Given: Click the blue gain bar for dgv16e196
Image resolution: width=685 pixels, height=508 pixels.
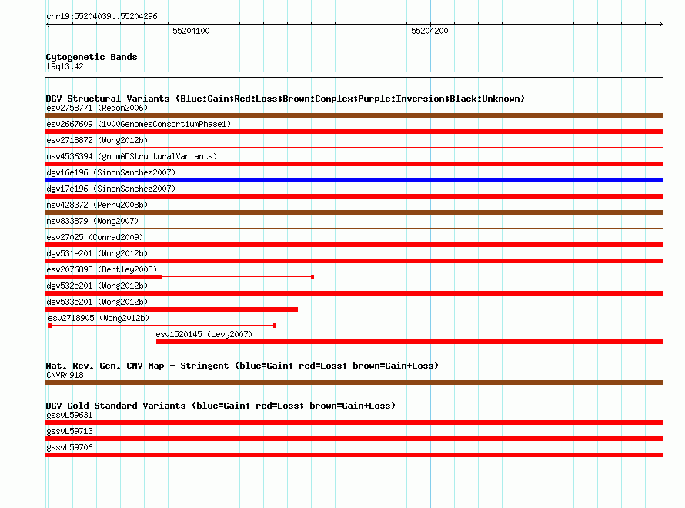Looking at the screenshot, I should tap(354, 180).
